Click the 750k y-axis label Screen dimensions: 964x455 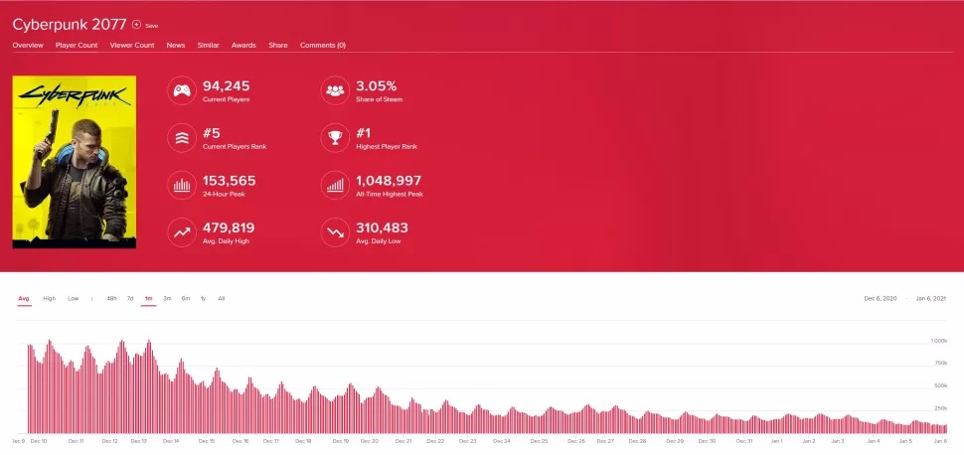pos(940,364)
